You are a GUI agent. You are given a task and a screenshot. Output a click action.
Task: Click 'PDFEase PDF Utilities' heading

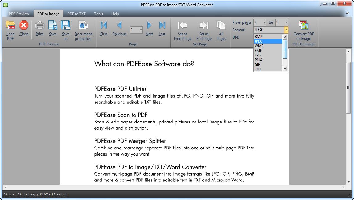[x=120, y=89]
